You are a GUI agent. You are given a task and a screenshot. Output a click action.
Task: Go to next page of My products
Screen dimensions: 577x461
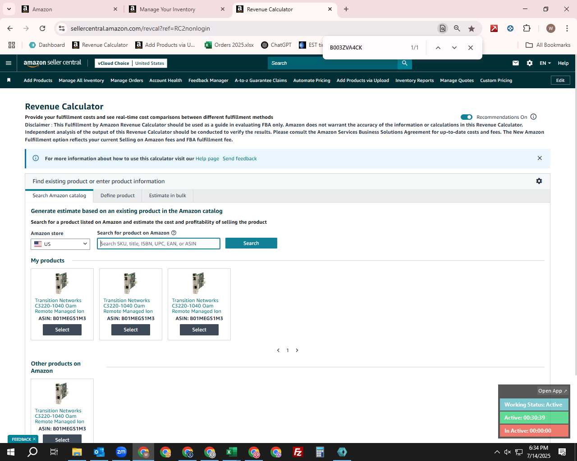[x=297, y=350]
